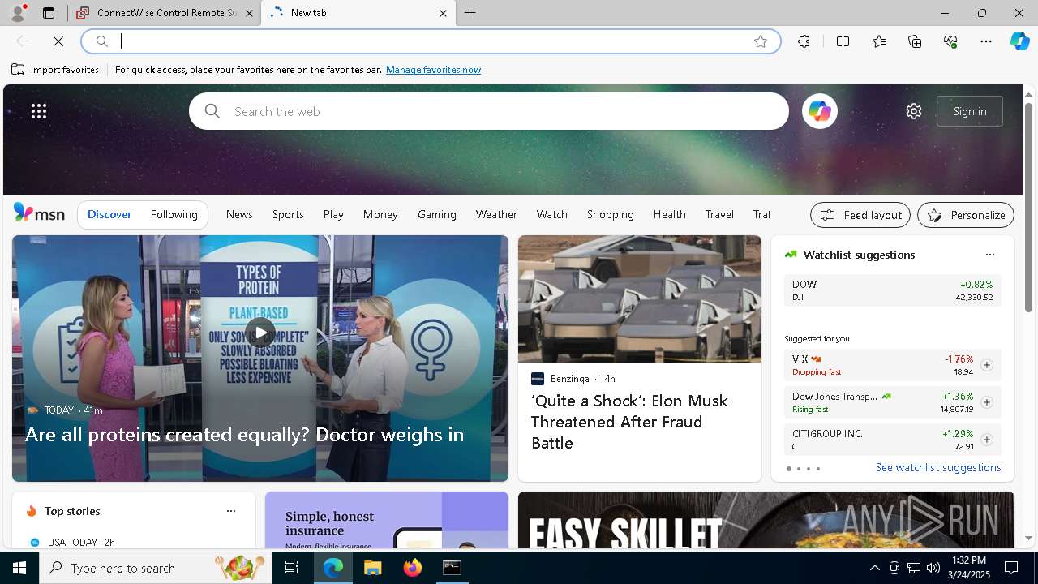
Task: Open the Copilot sidebar
Action: click(x=1019, y=41)
